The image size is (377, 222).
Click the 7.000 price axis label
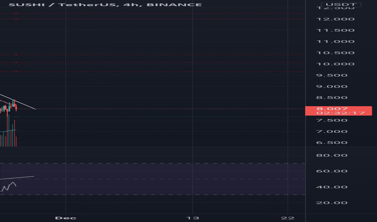(x=332, y=132)
